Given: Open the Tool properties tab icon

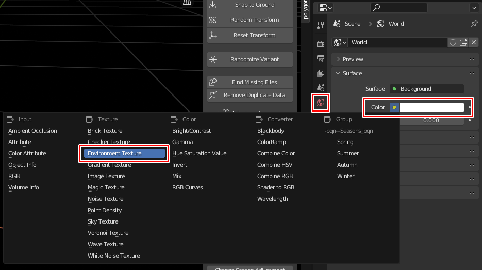Looking at the screenshot, I should coord(321,26).
